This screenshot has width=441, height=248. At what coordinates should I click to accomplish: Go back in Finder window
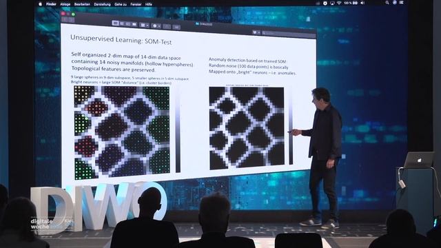[x=65, y=19]
